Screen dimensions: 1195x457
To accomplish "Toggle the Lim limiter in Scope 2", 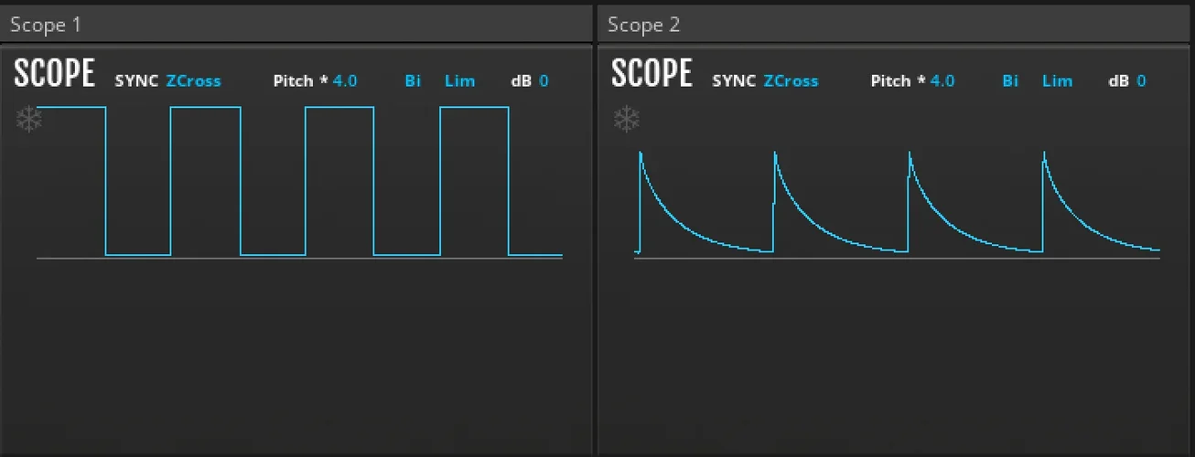I will coord(1057,81).
